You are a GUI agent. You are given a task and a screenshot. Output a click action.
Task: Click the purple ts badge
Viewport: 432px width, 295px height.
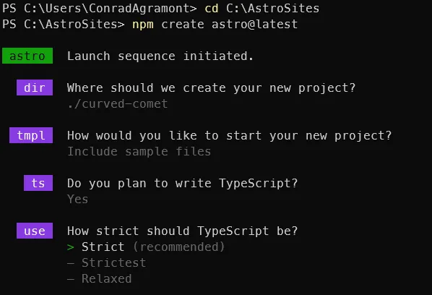[38, 183]
